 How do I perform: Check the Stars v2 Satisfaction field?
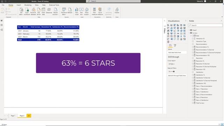[x=193, y=100]
